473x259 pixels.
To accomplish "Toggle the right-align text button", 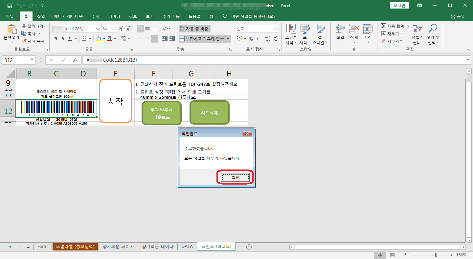I will point(155,39).
